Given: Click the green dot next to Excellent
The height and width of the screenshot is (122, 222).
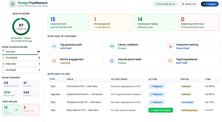Looking at the screenshot, I should 12,38.
